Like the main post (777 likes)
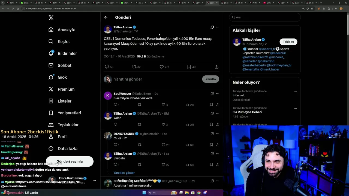 [164, 67]
